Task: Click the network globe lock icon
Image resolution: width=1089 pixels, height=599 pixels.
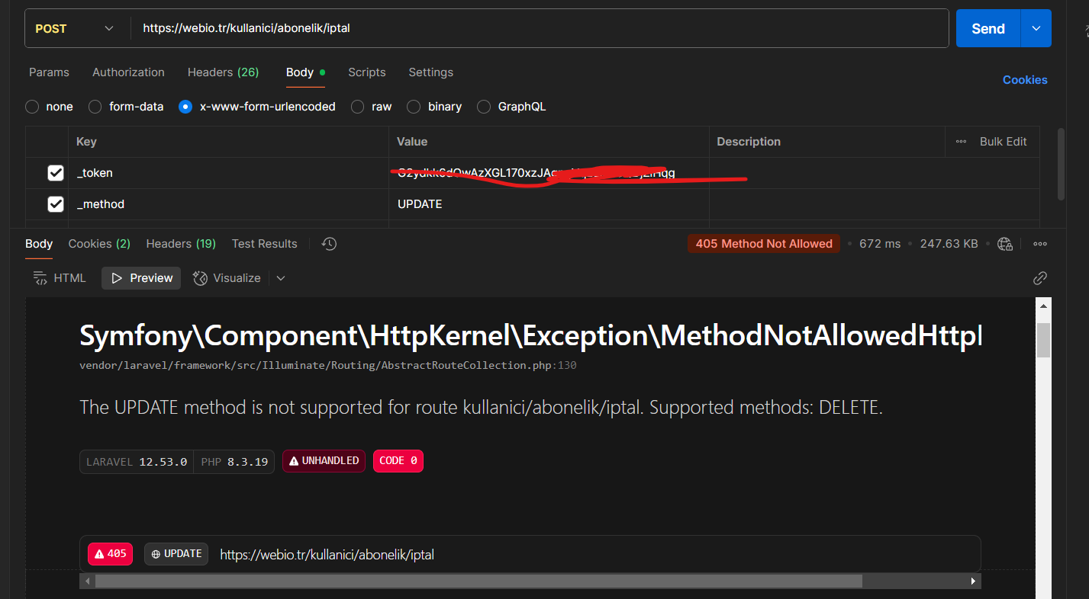Action: coord(1005,244)
